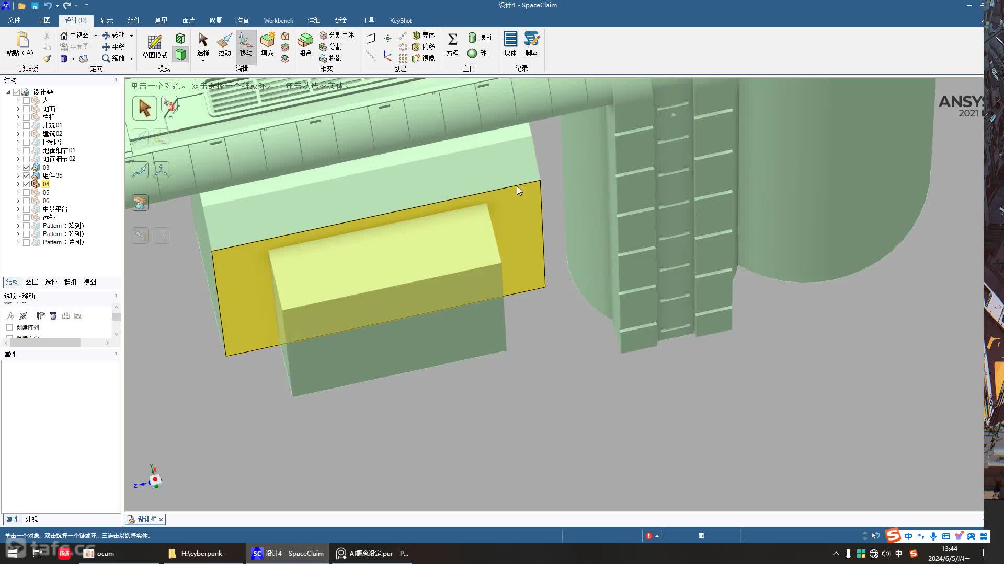The image size is (1004, 564).
Task: Enable visibility checkbox for 地面
Action: coord(26,109)
